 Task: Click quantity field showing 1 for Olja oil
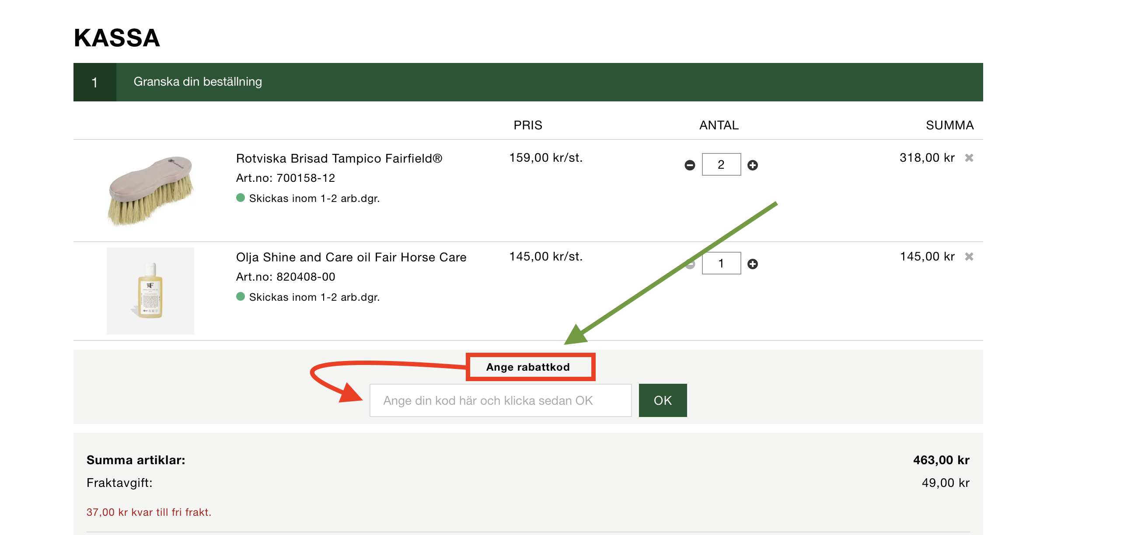721,263
